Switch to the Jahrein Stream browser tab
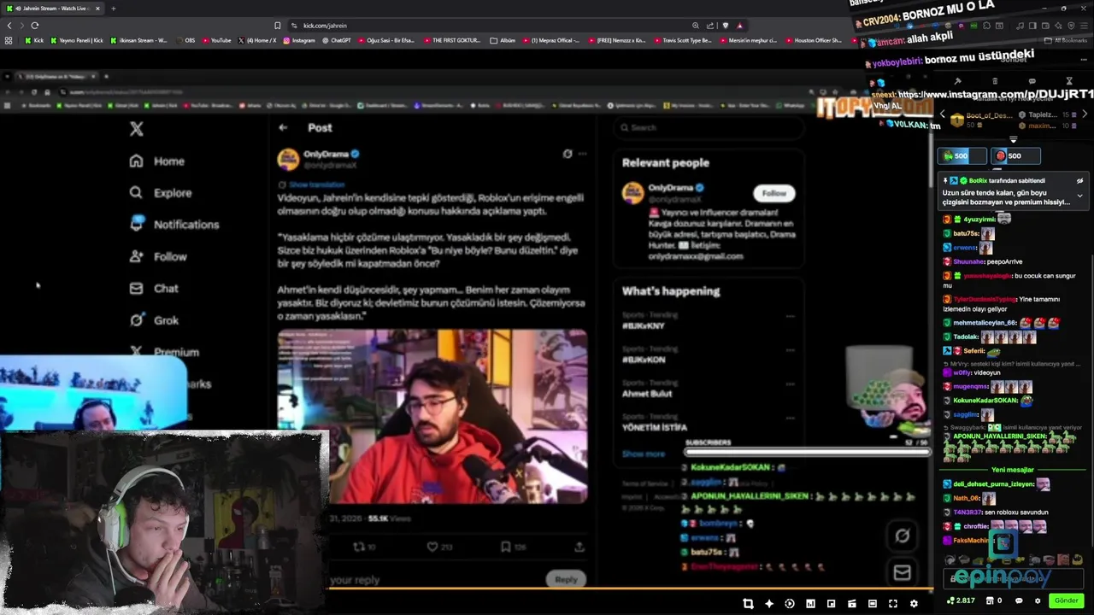The height and width of the screenshot is (615, 1094). click(x=53, y=9)
